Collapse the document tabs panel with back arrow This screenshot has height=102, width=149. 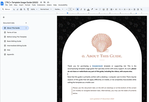4,17
